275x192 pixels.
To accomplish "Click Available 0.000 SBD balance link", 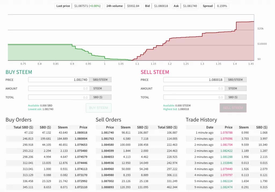I will tap(40, 106).
